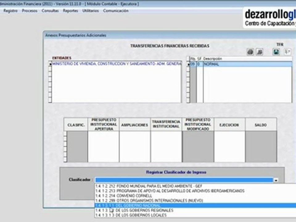Choose 1.4.1.3.1.3 De los Gobiernos Locales
This screenshot has height=222, width=296.
click(x=195, y=215)
